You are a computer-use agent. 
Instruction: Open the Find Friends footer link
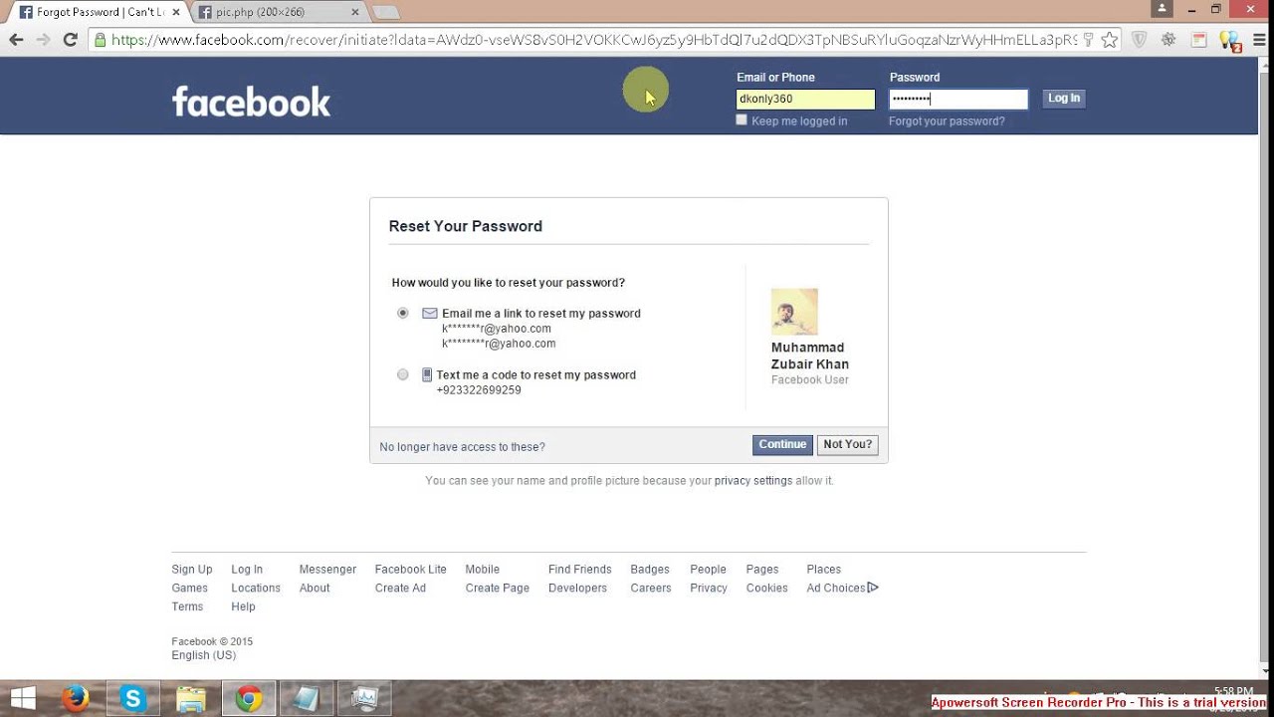tap(579, 570)
